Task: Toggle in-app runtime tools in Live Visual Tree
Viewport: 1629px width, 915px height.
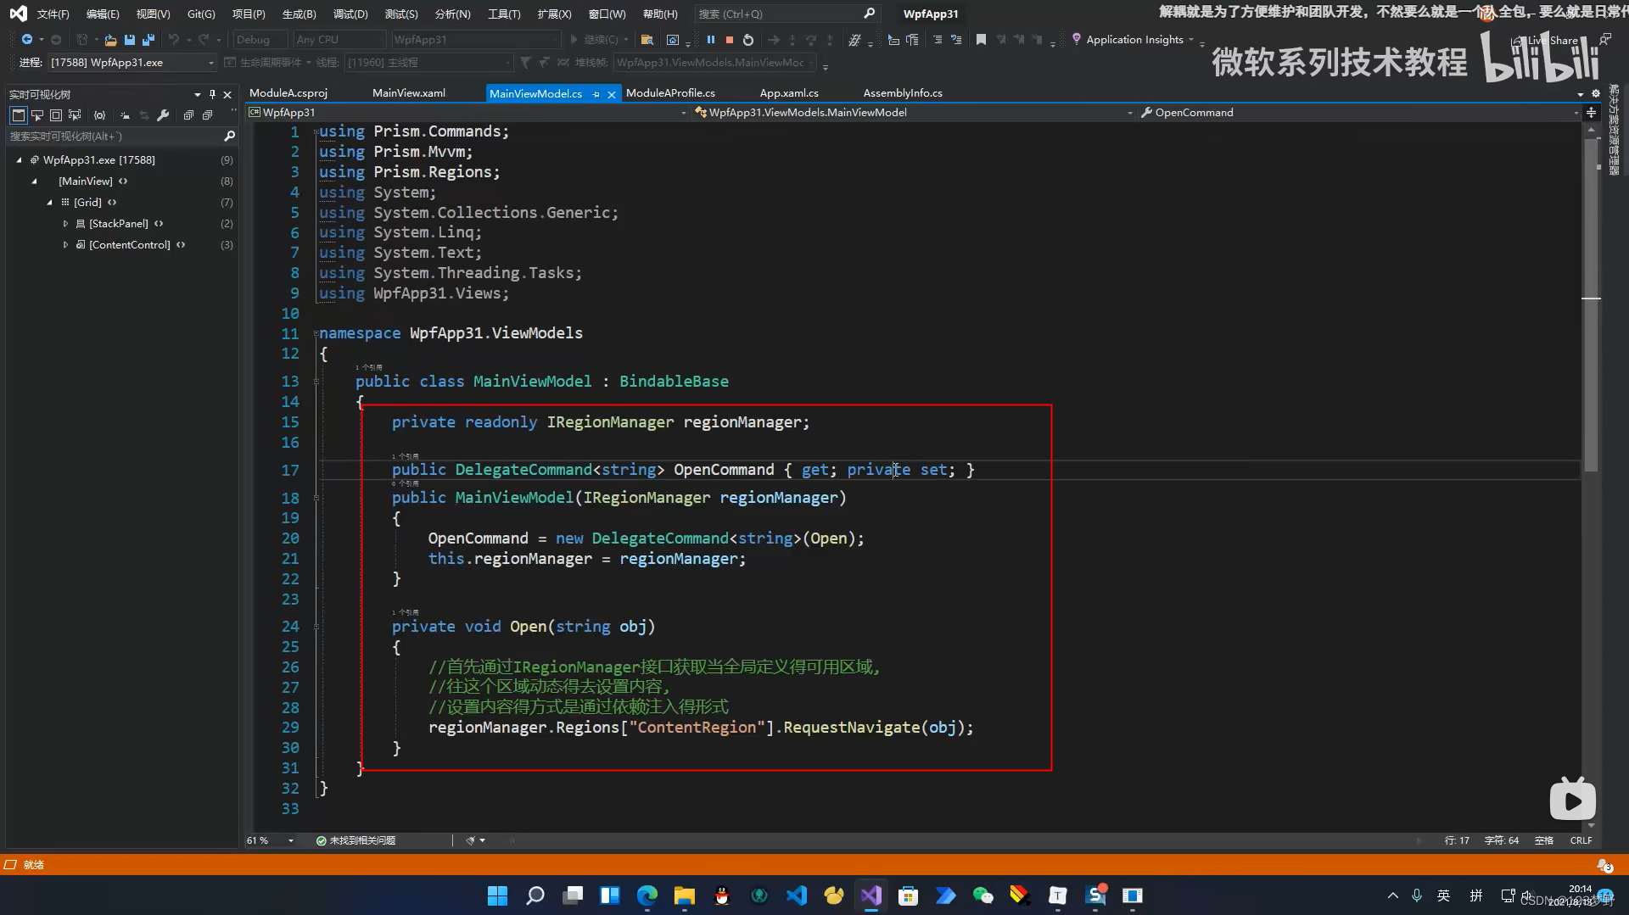Action: click(x=18, y=115)
